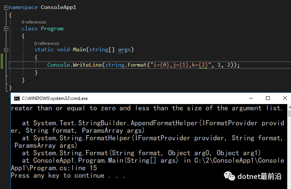
Task: Click the underlined {2} placeholder in string
Action: click(203, 65)
